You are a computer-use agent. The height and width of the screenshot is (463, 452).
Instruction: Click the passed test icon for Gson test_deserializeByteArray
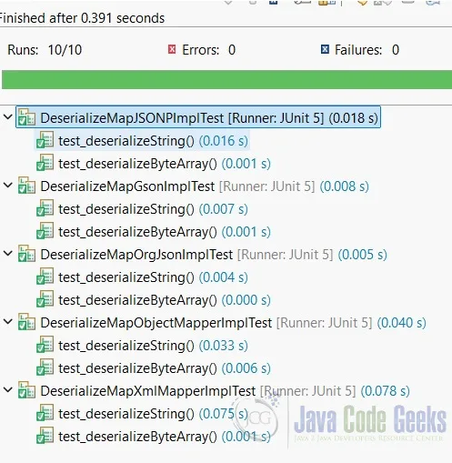pos(45,231)
